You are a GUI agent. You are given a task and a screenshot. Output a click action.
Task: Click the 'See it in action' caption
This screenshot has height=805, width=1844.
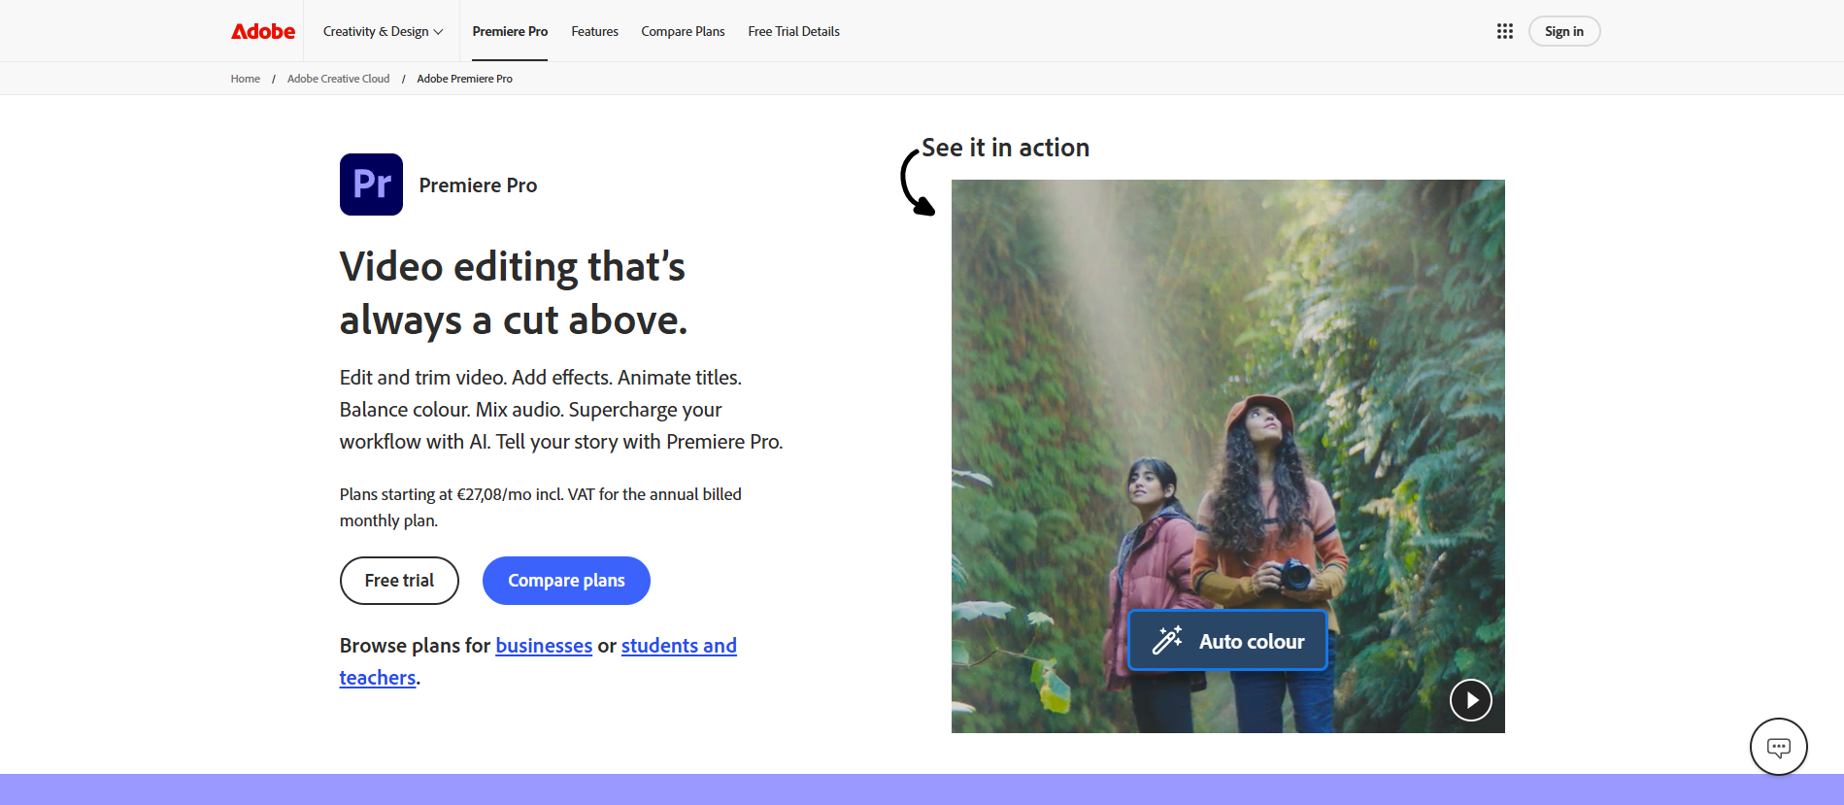pos(1005,148)
